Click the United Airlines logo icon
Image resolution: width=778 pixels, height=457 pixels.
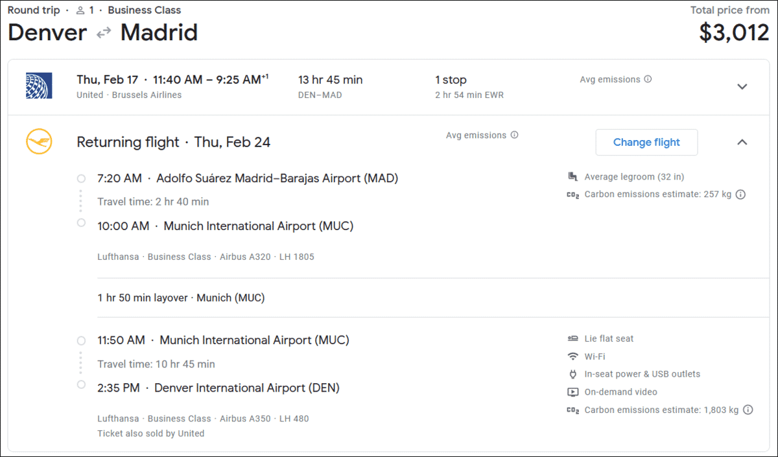tap(39, 86)
